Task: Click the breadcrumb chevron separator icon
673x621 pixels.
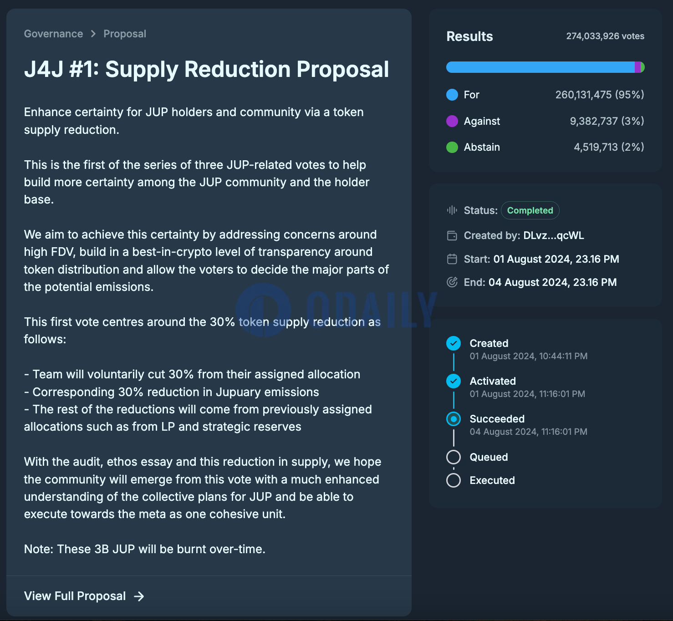Action: pyautogui.click(x=93, y=34)
